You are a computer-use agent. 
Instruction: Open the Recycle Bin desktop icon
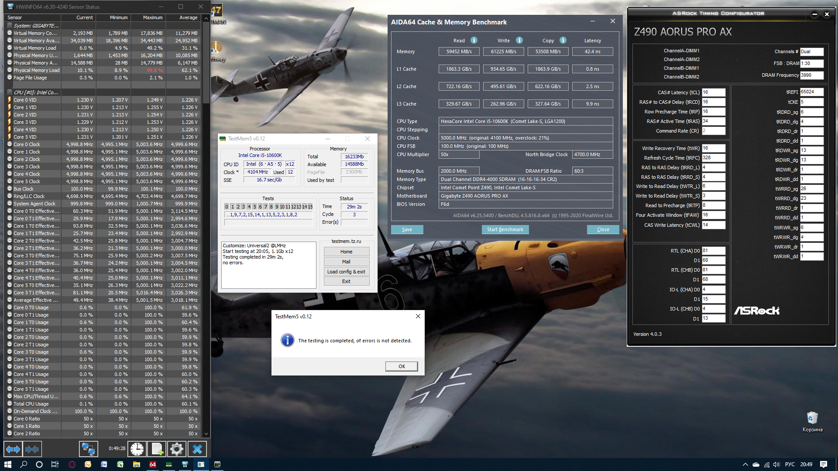point(812,419)
